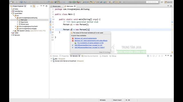Click Add @SuppressWarnings 'unused' to 'main()'
Screen dimensions: 183x102
(89, 47)
